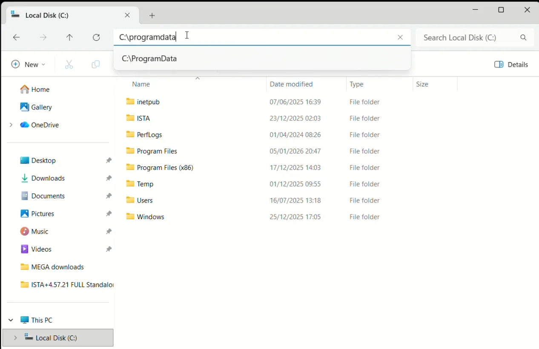Open Home in the sidebar
This screenshot has width=539, height=349.
[35, 89]
